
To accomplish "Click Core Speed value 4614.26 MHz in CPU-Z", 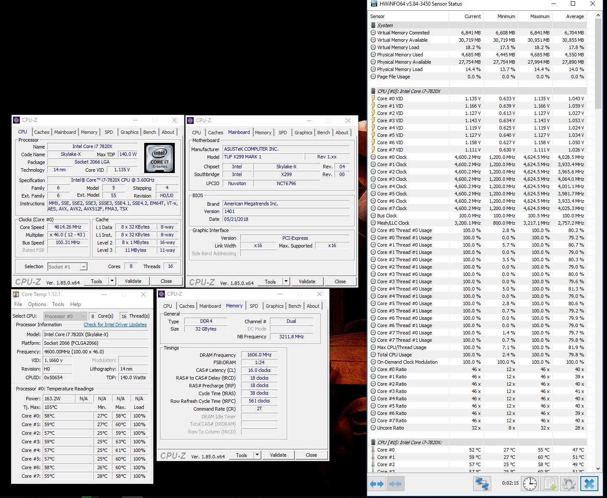I will pos(68,227).
